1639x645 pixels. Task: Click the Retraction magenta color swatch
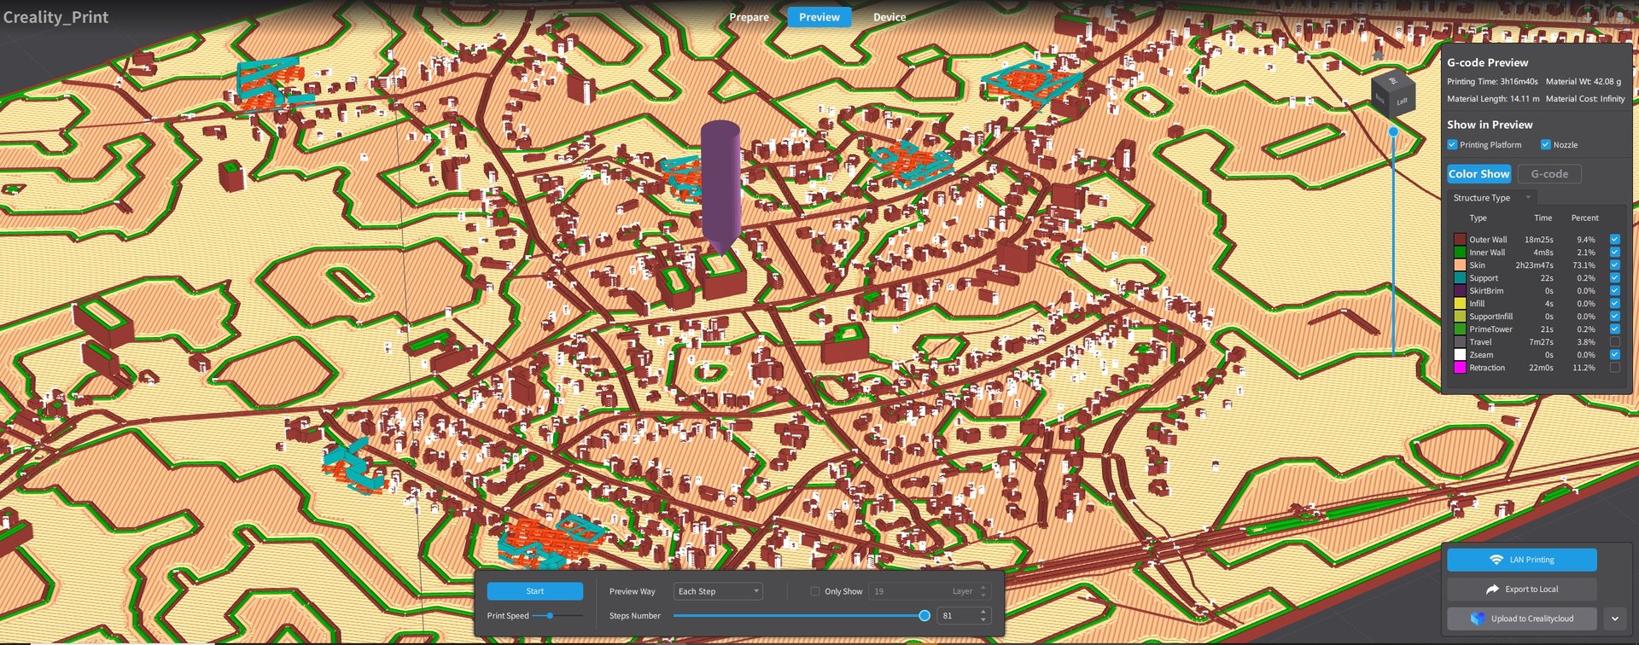tap(1460, 368)
